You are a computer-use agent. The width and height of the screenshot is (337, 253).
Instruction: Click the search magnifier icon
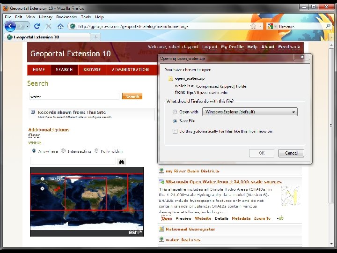tap(328, 26)
